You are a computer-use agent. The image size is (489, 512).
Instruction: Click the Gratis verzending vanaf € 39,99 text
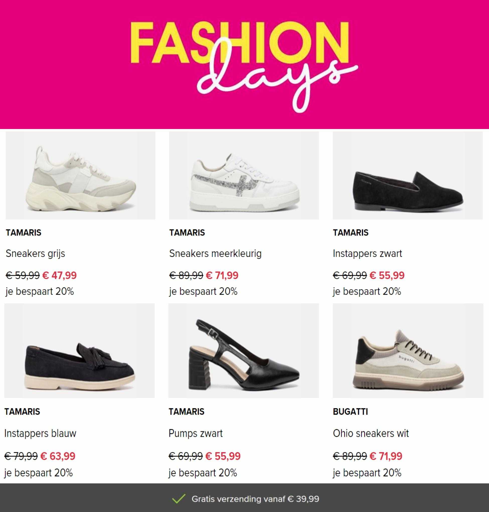255,499
